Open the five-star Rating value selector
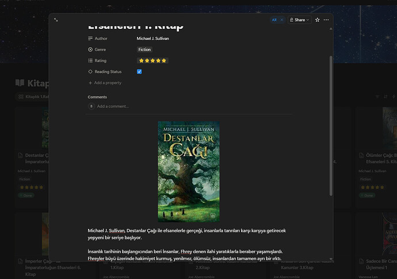This screenshot has width=397, height=279. tap(152, 61)
